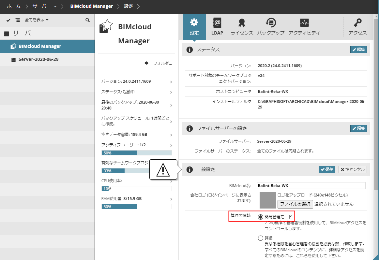379x260 pixels.
Task: Click the ファイルを選択 button
Action: [295, 204]
